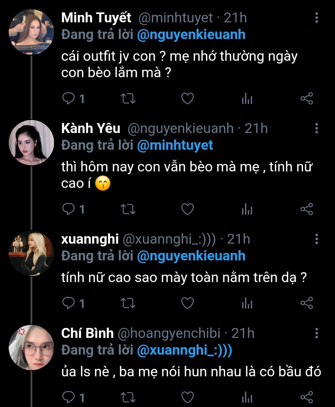Retweet xuannghi's reply
Screen dimensions: 335x407
(128, 303)
